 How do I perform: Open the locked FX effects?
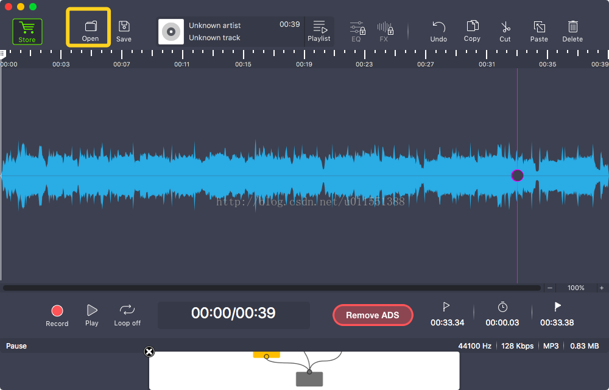point(385,31)
